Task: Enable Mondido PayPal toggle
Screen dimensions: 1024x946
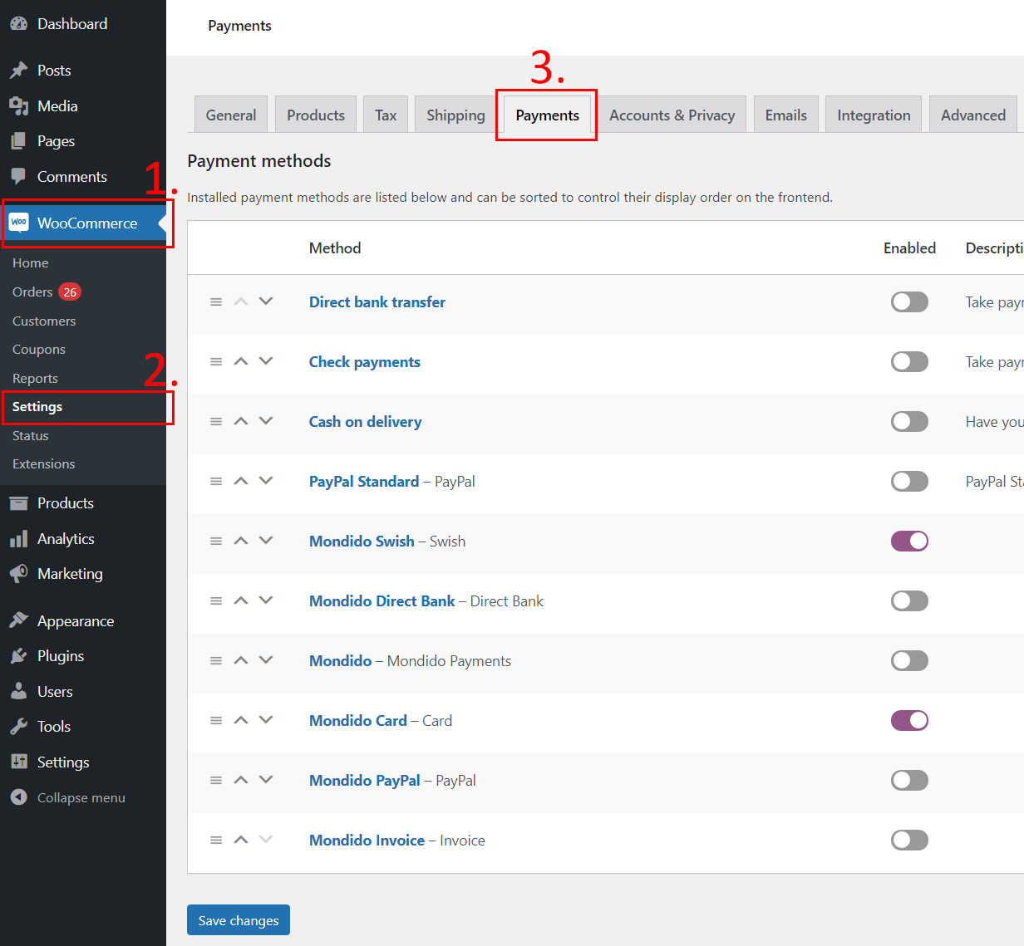Action: [909, 780]
